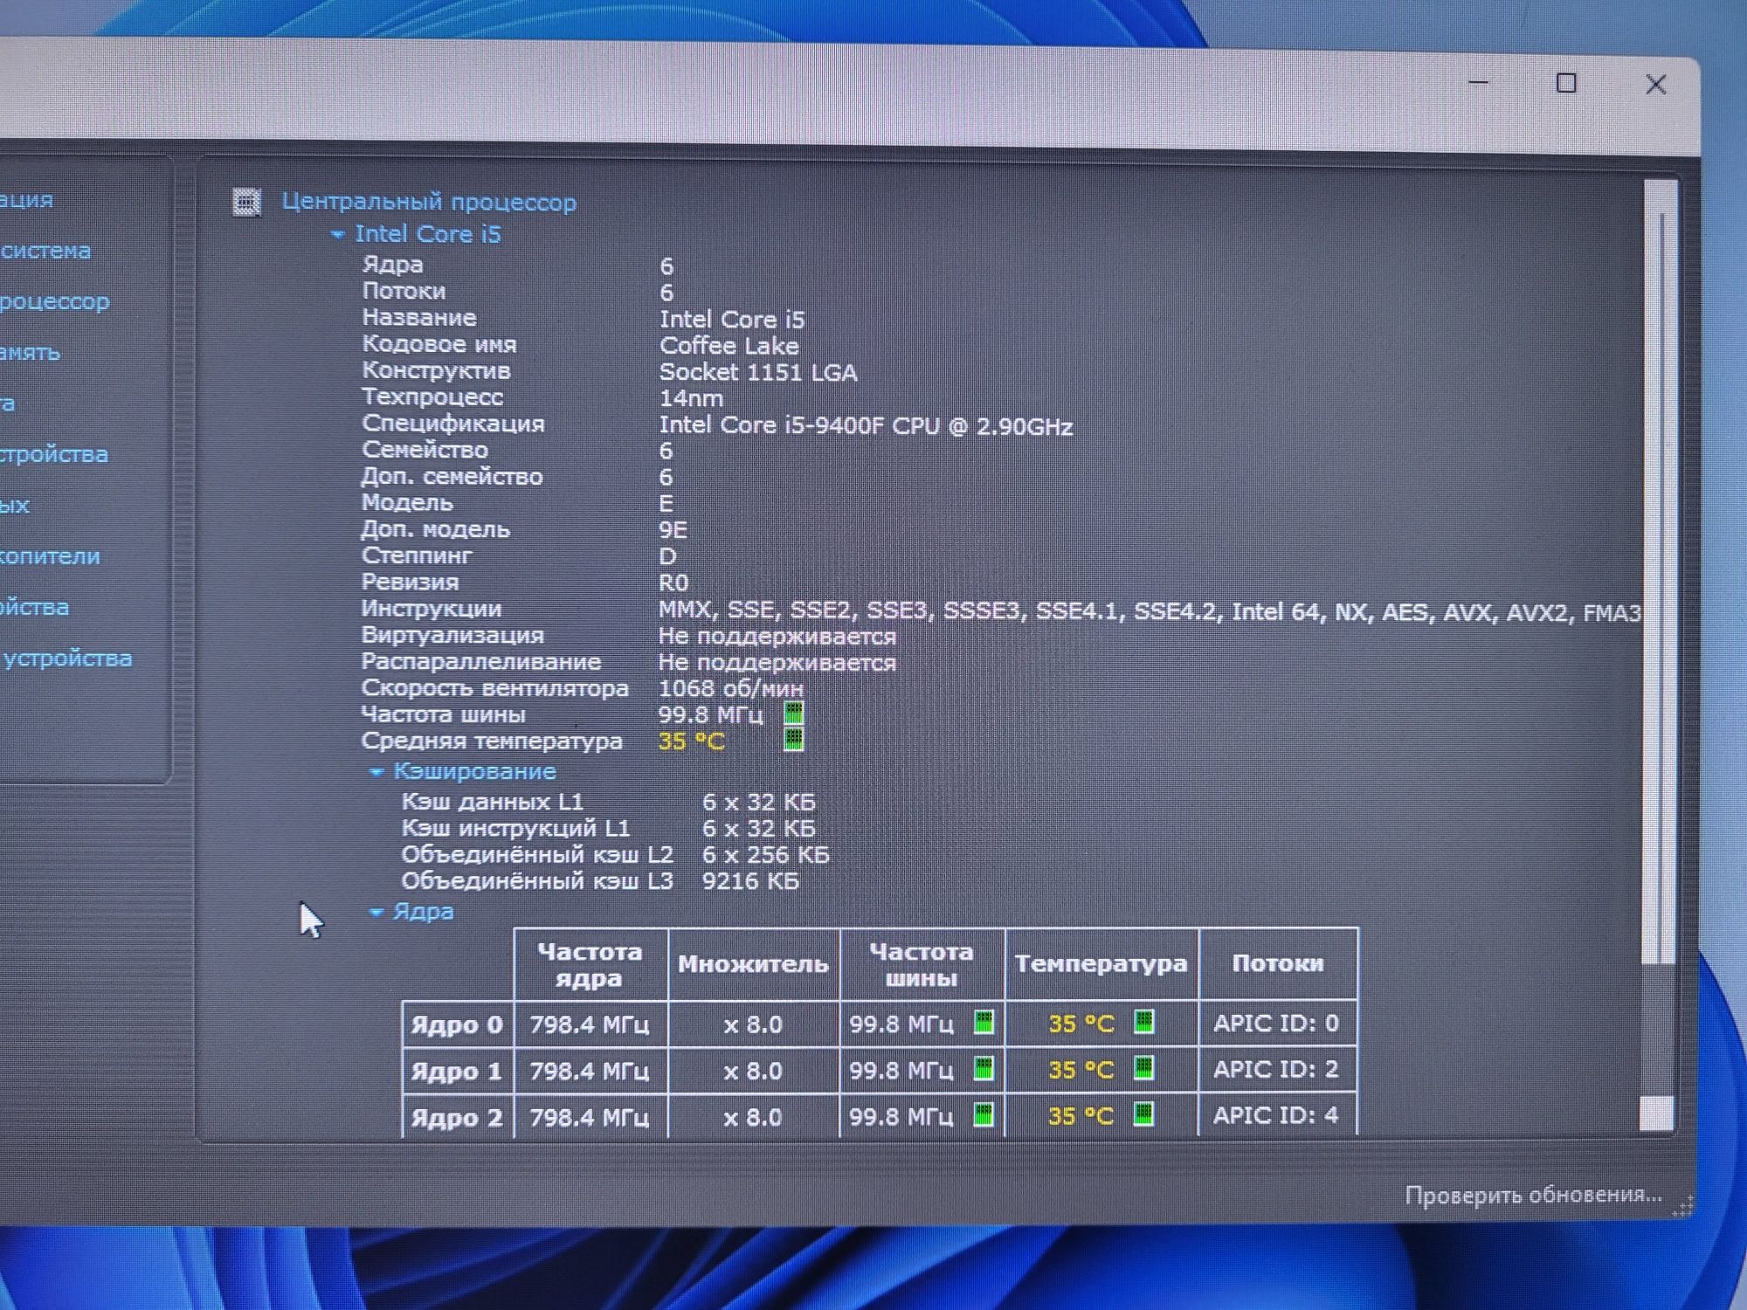This screenshot has height=1310, width=1747.
Task: Click the 'Coffee Lake' code name value
Action: click(728, 346)
